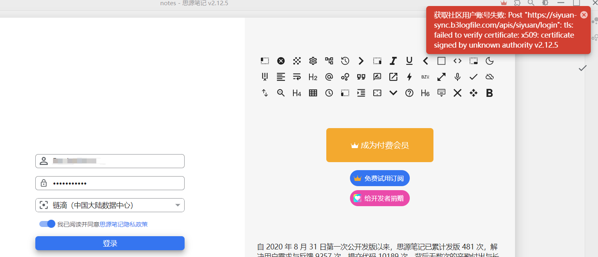Click the history clock-arrow icon
Screen dimensions: 598x257
[345, 61]
